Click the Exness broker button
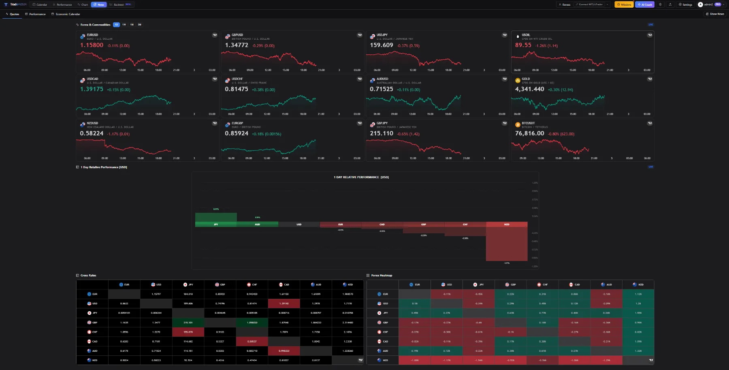729x370 pixels. pyautogui.click(x=565, y=4)
